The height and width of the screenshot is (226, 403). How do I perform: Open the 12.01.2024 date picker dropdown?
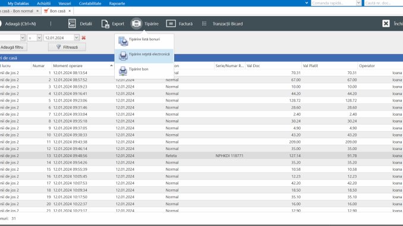tap(76, 38)
